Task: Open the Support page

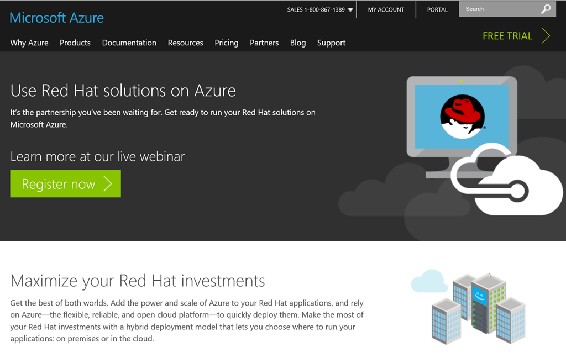Action: (332, 43)
